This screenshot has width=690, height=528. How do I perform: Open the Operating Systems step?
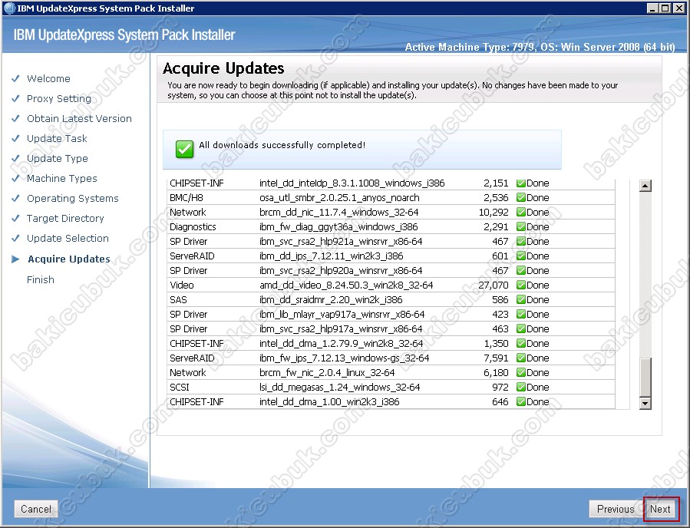tap(73, 199)
